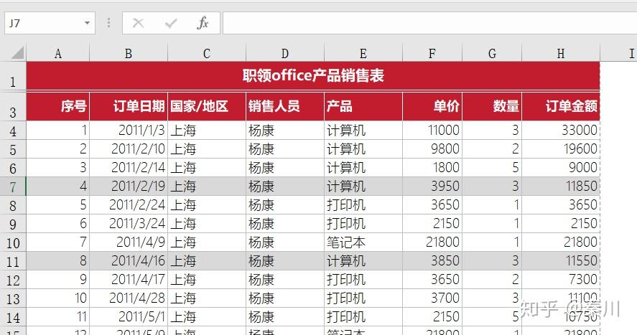637x335 pixels.
Task: Click the price cell 9800
Action: (432, 148)
